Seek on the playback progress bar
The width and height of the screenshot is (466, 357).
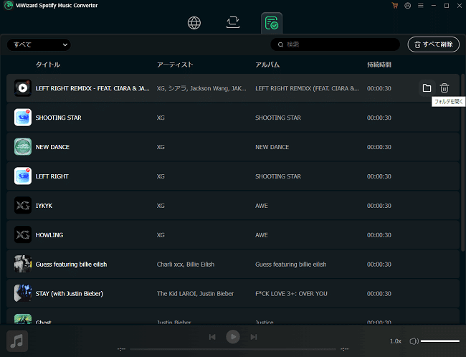233,349
